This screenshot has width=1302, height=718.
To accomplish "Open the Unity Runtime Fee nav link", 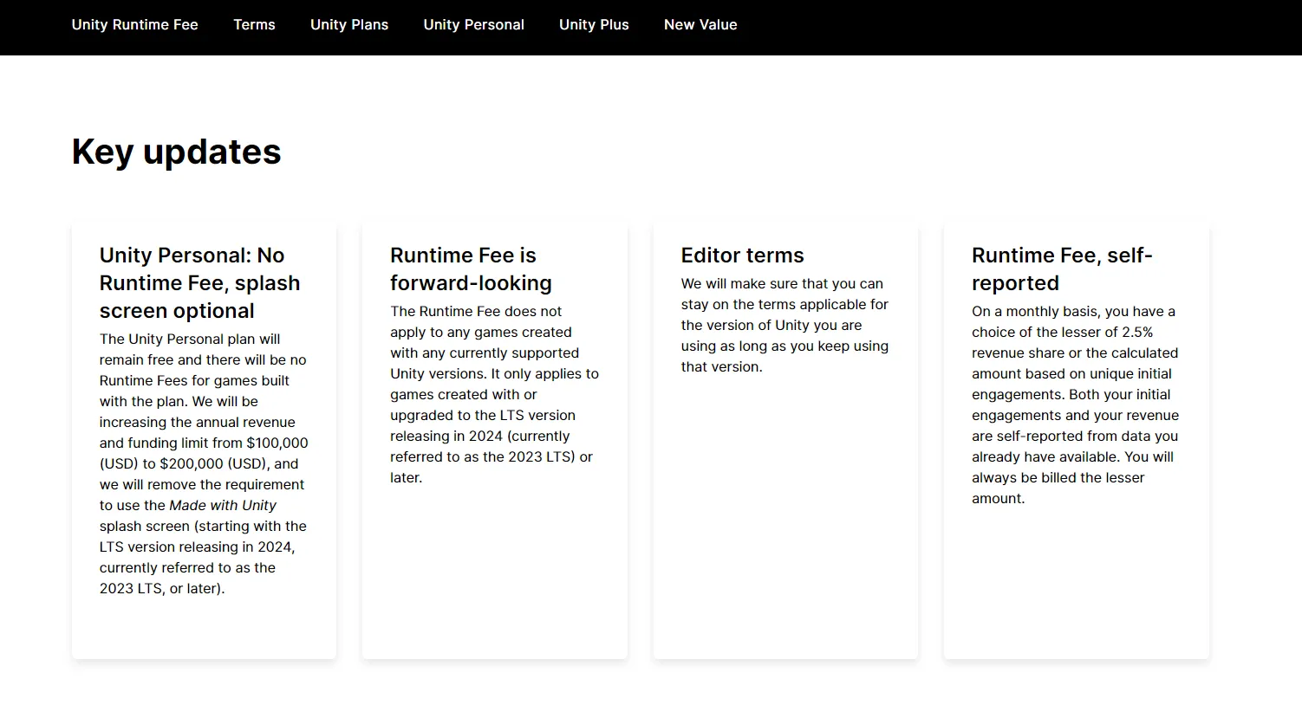I will (134, 25).
